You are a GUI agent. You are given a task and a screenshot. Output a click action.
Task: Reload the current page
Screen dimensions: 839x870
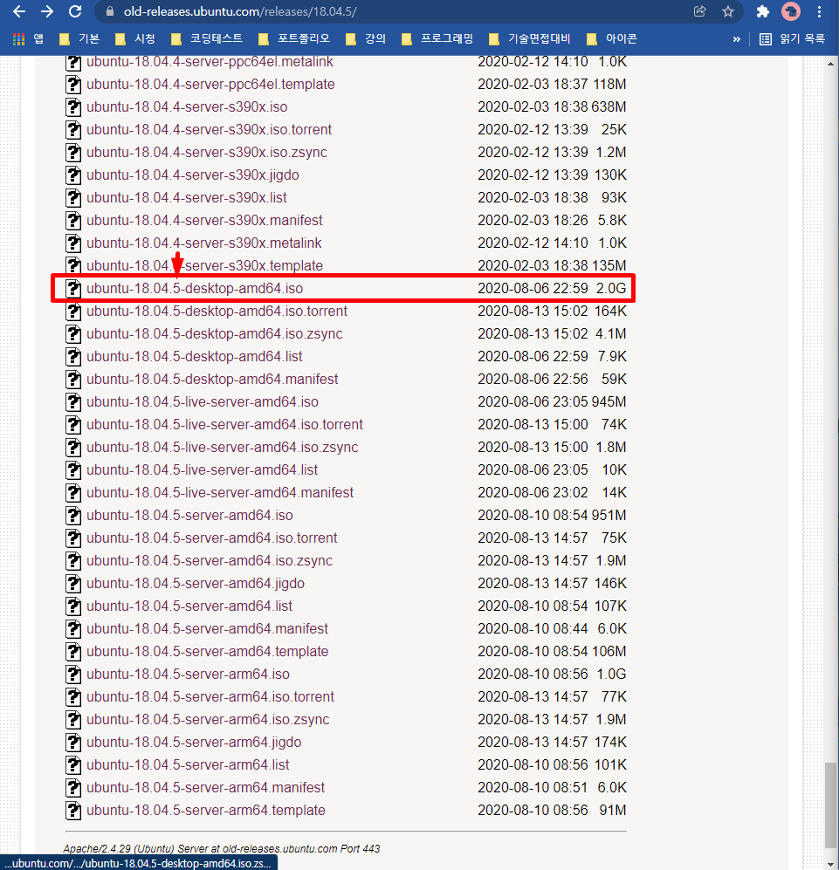pos(75,11)
